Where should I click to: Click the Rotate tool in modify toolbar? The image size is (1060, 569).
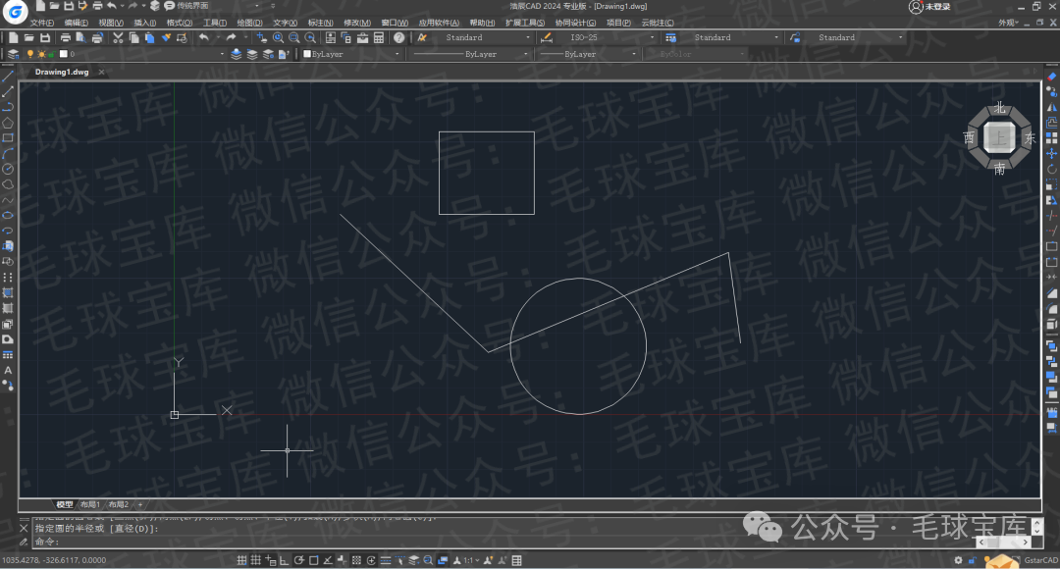coord(1052,169)
